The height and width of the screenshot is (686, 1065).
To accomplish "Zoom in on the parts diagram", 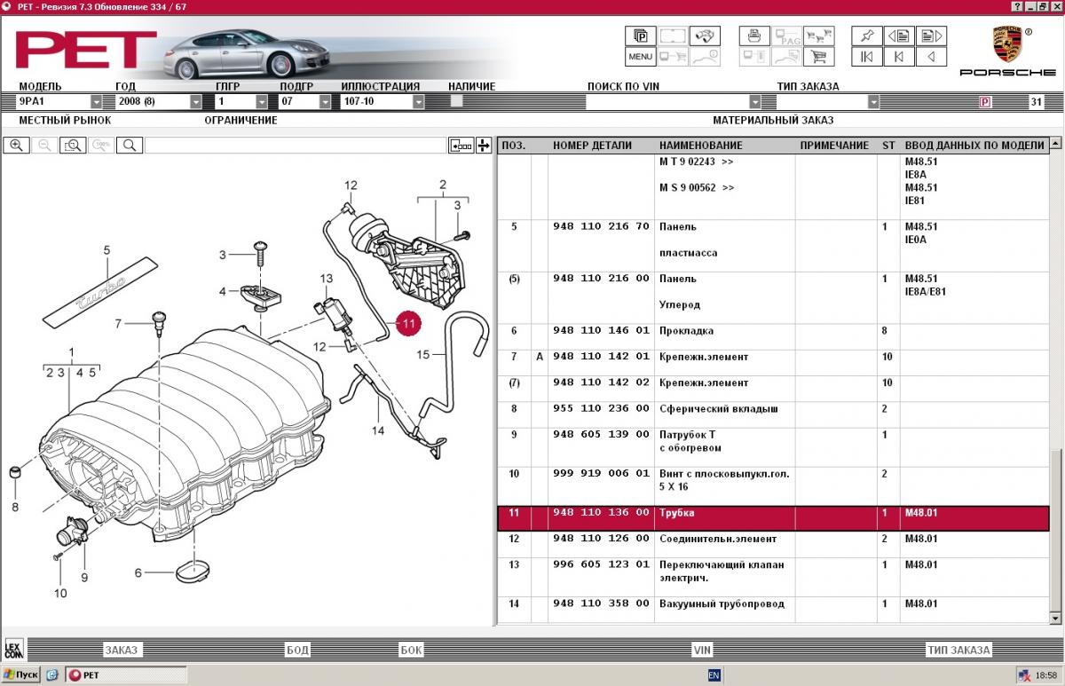I will [16, 146].
